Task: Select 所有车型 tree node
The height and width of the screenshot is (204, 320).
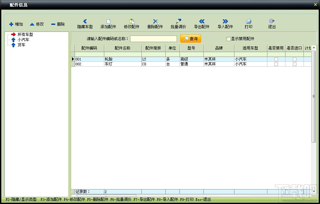Action: point(25,35)
